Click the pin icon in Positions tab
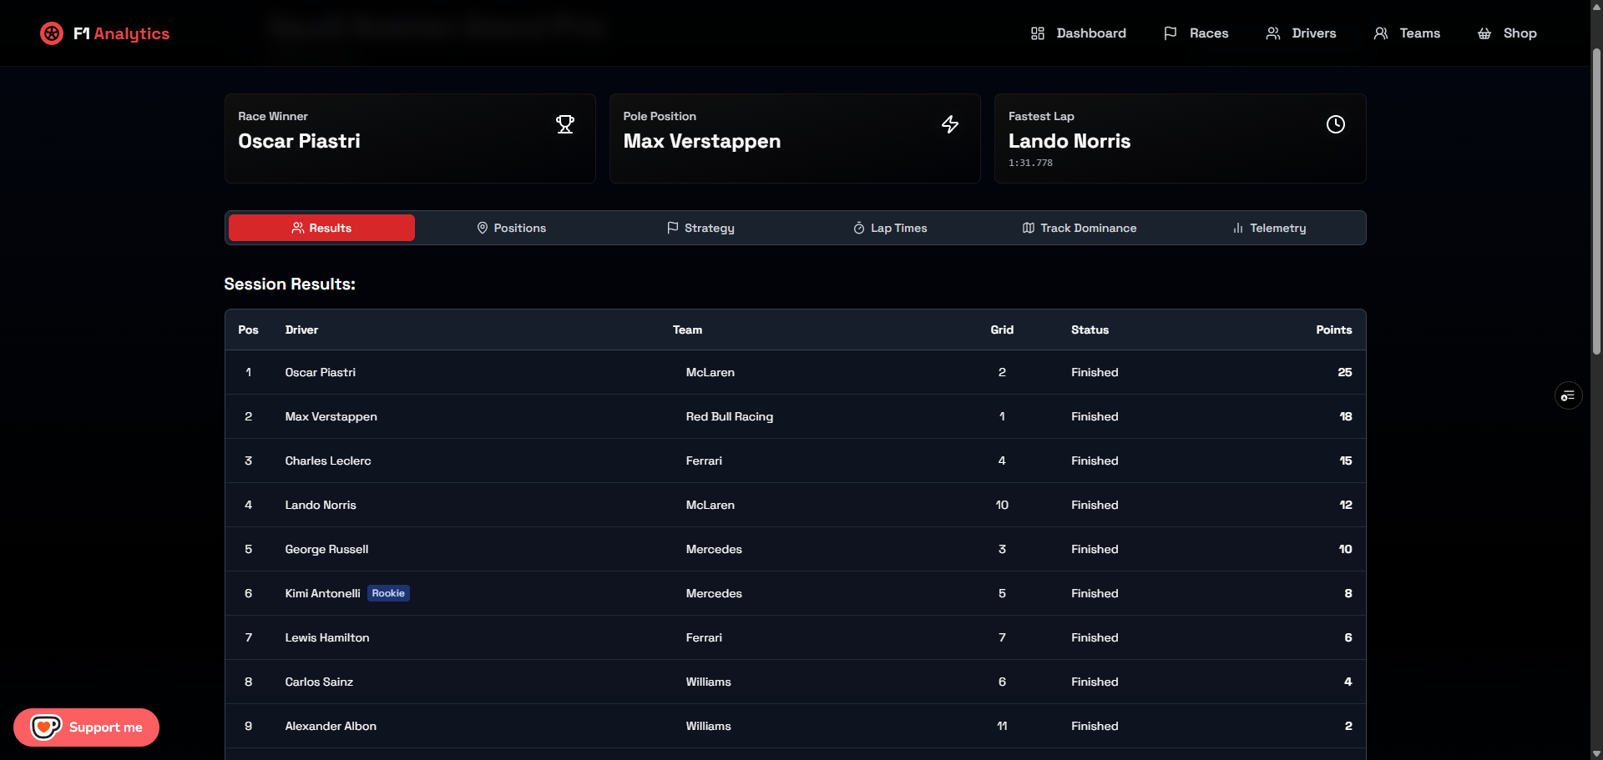 pos(483,228)
